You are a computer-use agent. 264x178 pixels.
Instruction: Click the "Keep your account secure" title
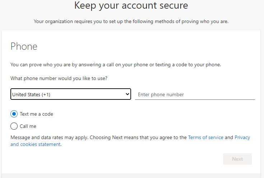[x=131, y=6]
